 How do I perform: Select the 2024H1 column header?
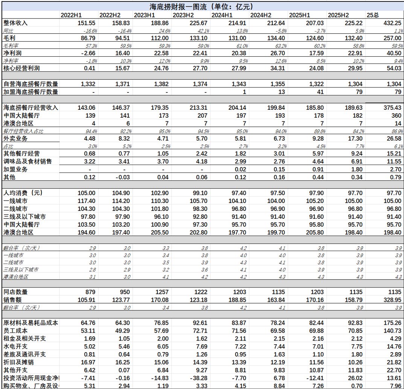[223, 15]
